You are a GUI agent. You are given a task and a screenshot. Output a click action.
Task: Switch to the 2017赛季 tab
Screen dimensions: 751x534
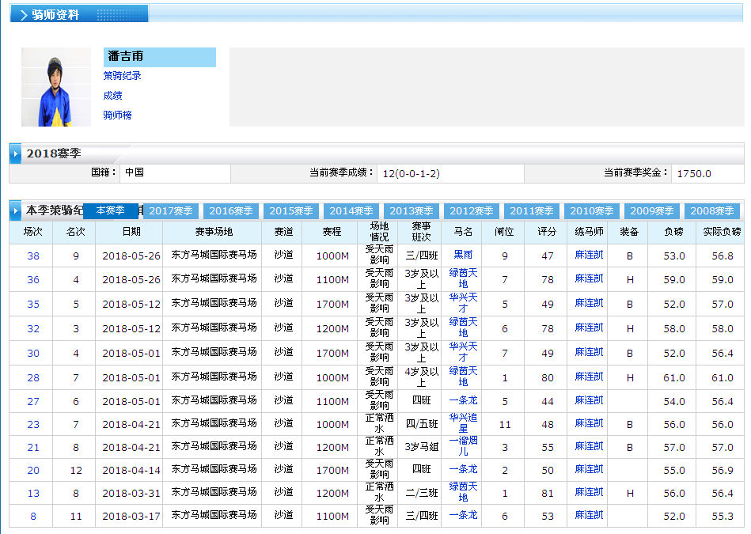[x=171, y=211]
